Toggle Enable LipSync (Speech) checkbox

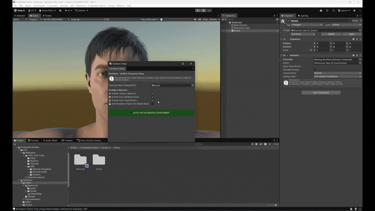click(x=153, y=93)
